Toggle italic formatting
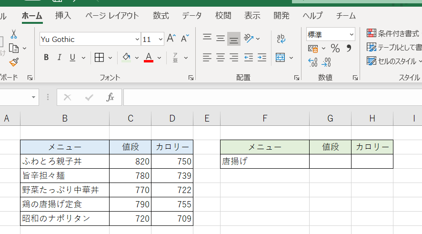 pyautogui.click(x=59, y=57)
